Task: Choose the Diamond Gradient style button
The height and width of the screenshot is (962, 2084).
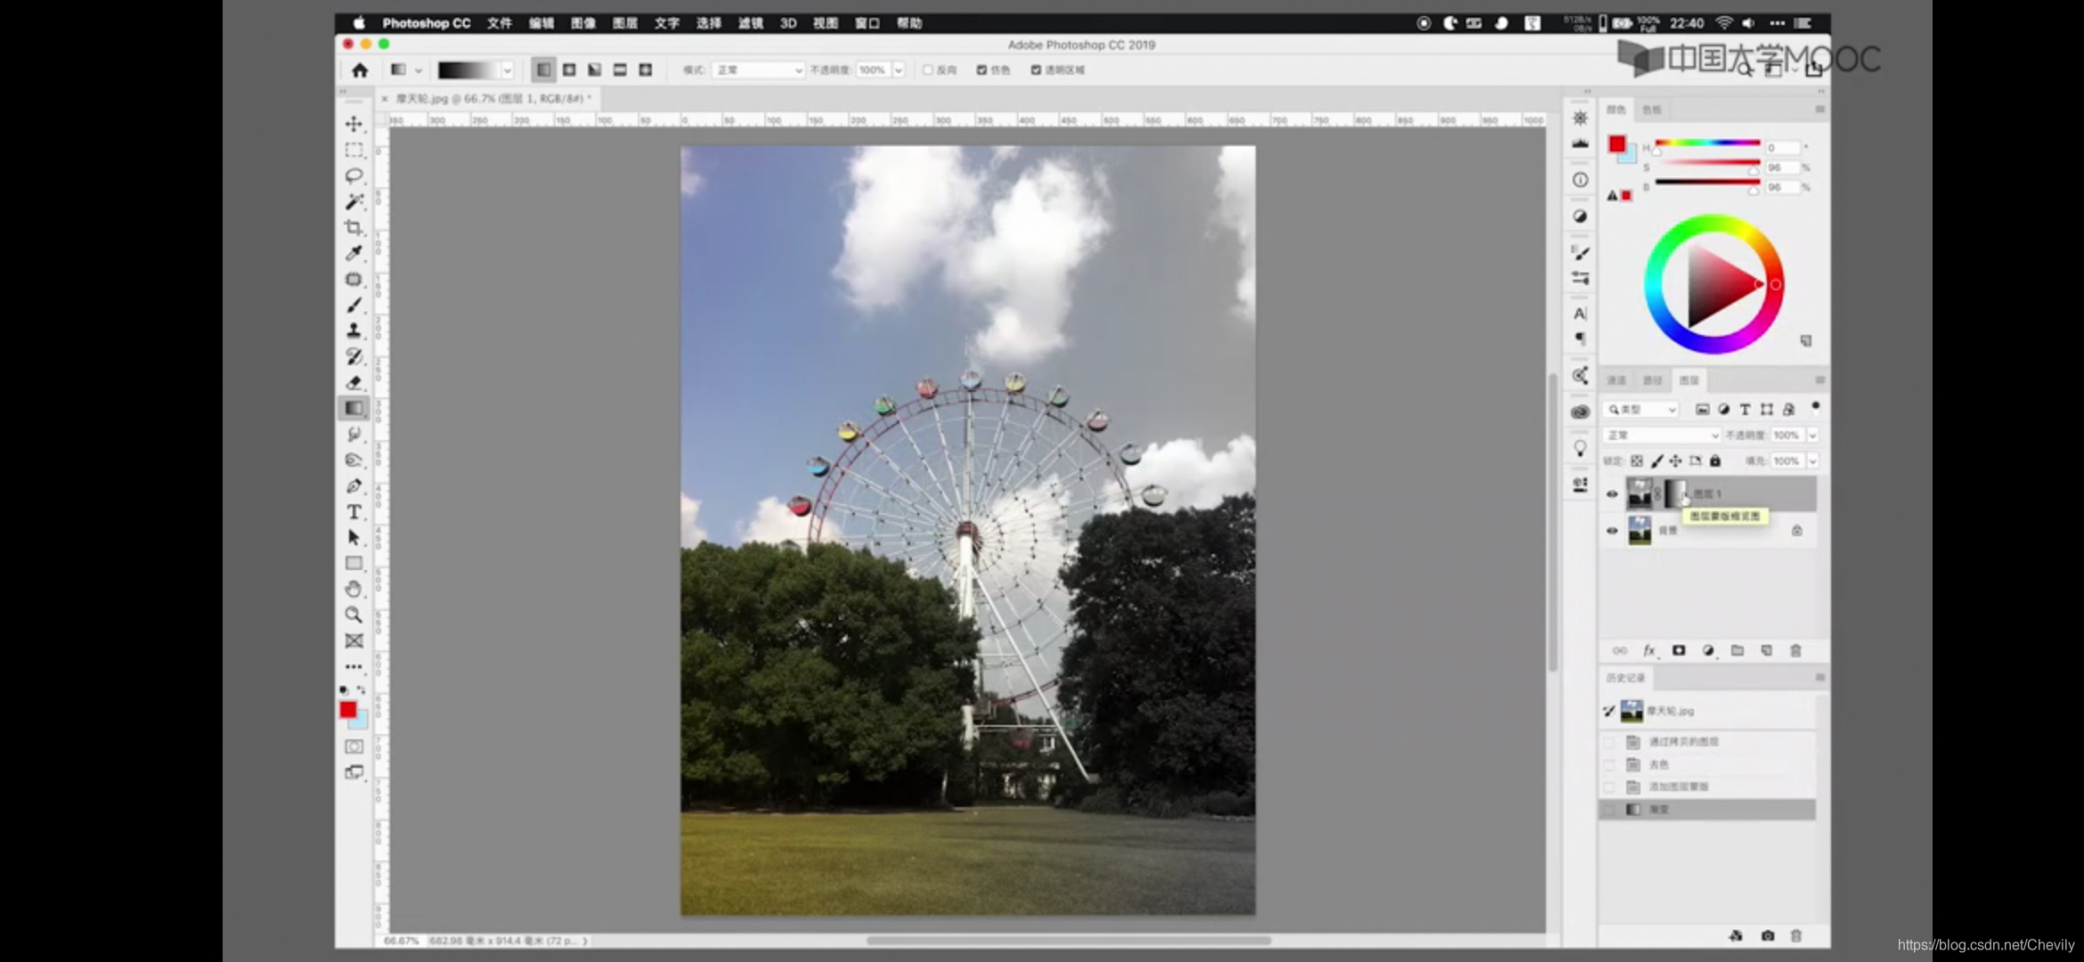Action: [646, 69]
